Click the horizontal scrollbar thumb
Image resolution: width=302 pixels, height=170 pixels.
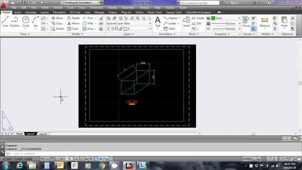253,133
